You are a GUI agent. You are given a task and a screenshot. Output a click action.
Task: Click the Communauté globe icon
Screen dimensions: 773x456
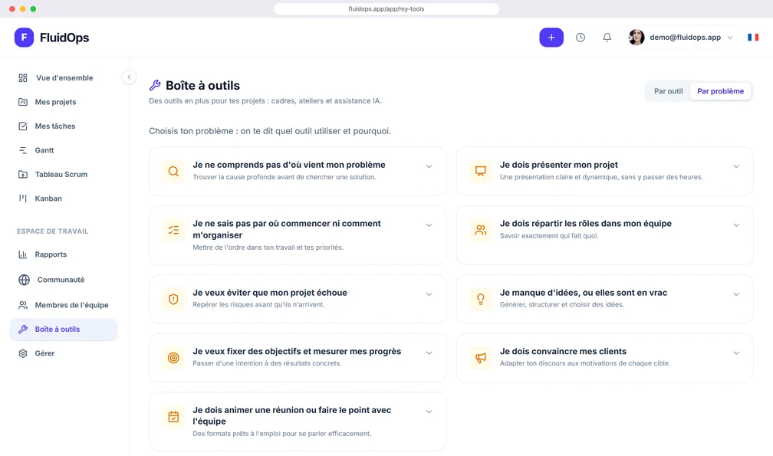click(24, 280)
